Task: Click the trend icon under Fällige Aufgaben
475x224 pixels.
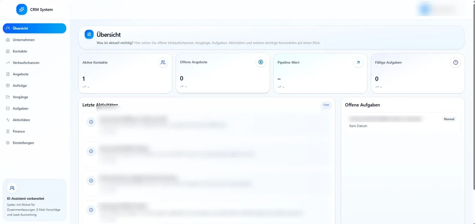Action: pos(377,87)
